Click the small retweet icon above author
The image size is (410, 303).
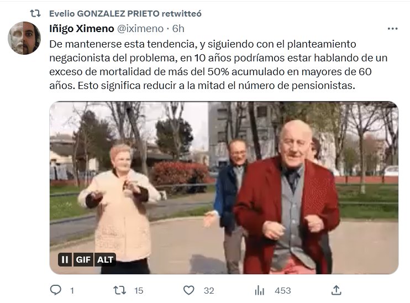point(35,13)
